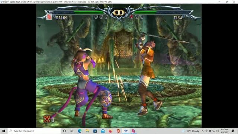Open the volume control speaker icon
The width and height of the screenshot is (238, 134).
coord(218,131)
